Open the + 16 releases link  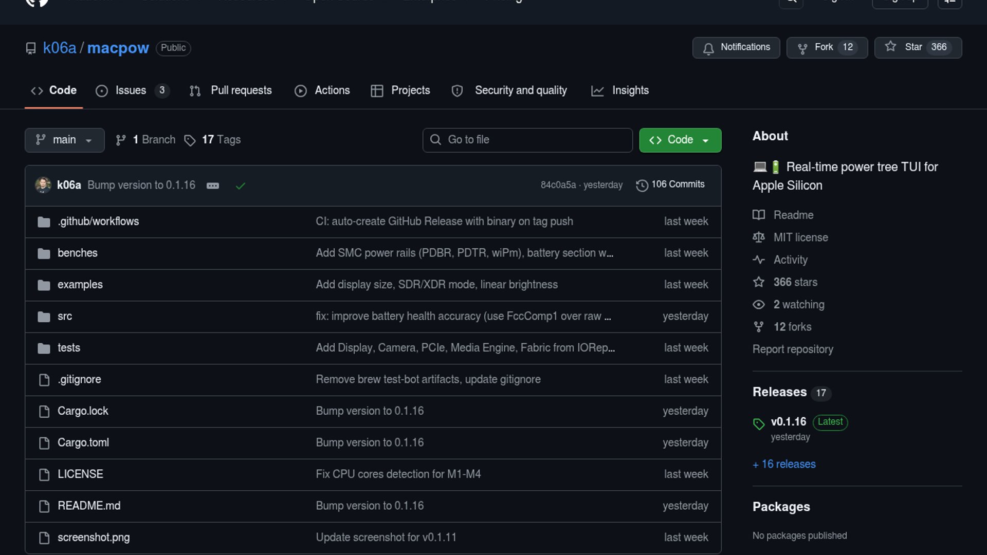784,464
